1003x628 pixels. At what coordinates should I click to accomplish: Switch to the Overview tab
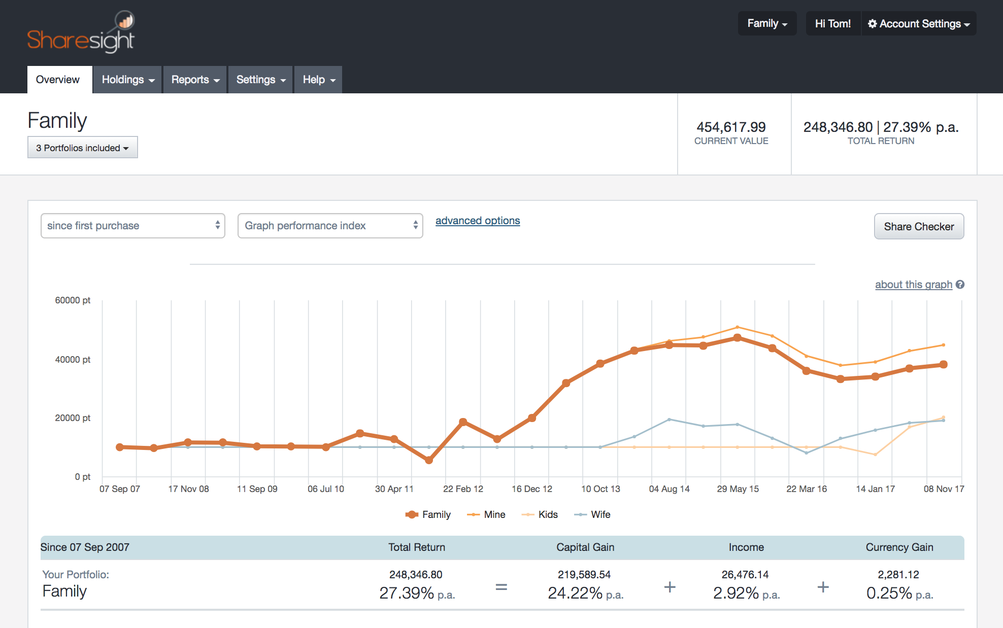[58, 80]
